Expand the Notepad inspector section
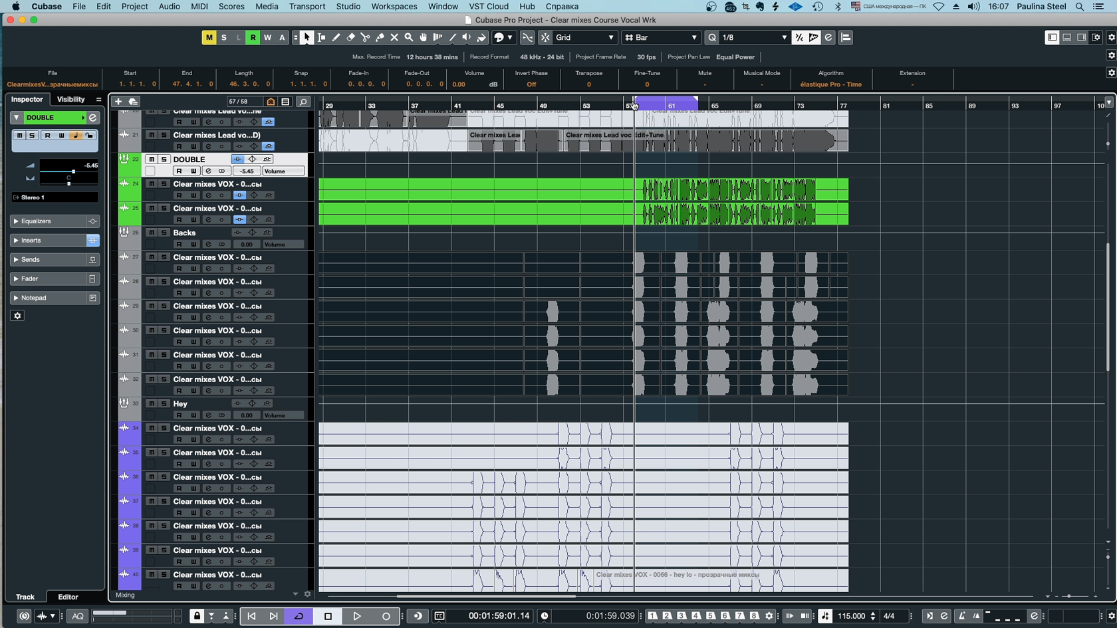 (x=49, y=298)
